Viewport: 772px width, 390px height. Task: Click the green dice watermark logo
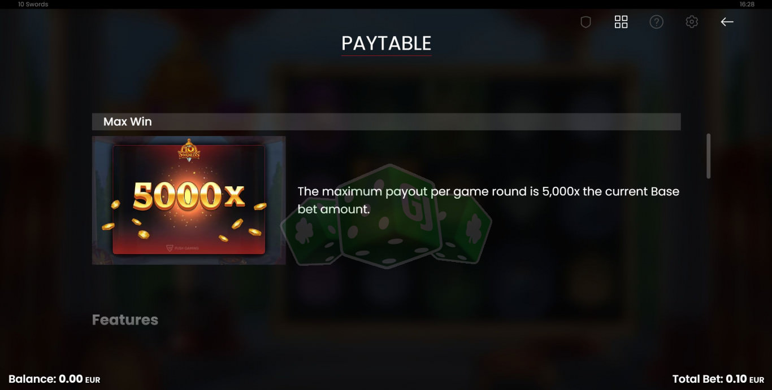[x=387, y=216]
